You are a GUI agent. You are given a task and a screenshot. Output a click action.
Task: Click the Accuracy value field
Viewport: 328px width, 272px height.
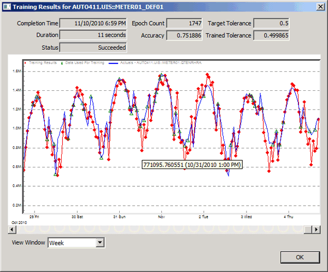pos(184,36)
